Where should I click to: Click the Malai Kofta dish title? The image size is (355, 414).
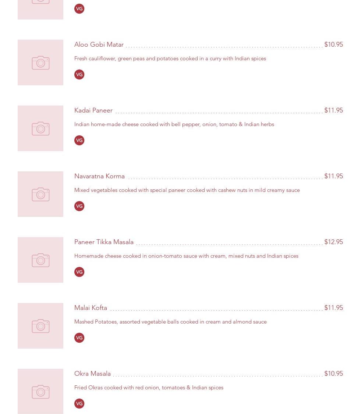click(x=90, y=308)
